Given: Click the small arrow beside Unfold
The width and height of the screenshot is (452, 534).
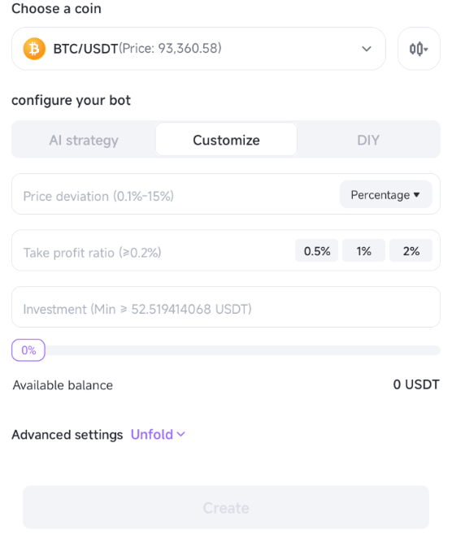Looking at the screenshot, I should [x=180, y=434].
